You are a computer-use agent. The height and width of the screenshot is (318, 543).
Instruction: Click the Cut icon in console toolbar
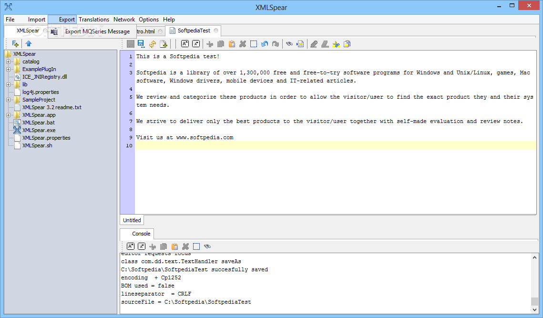click(153, 246)
